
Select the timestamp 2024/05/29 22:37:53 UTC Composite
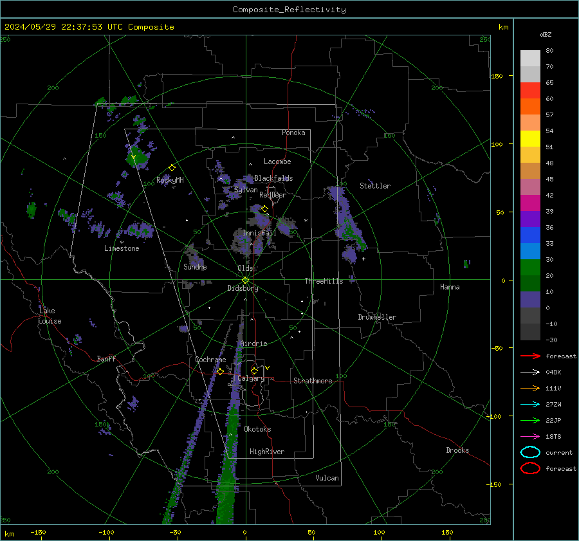click(x=89, y=27)
